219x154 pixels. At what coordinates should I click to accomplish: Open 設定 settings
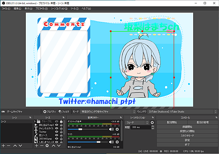187,140
